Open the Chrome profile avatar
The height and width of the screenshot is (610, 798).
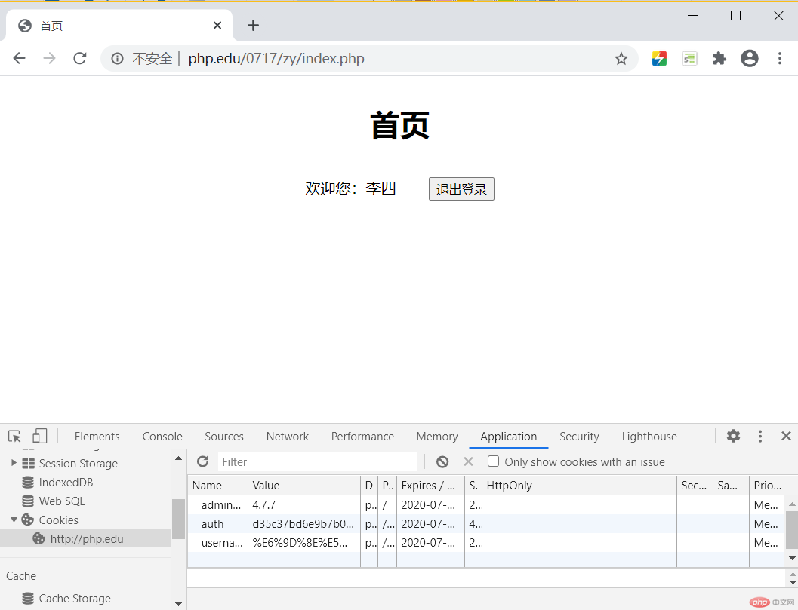coord(749,59)
